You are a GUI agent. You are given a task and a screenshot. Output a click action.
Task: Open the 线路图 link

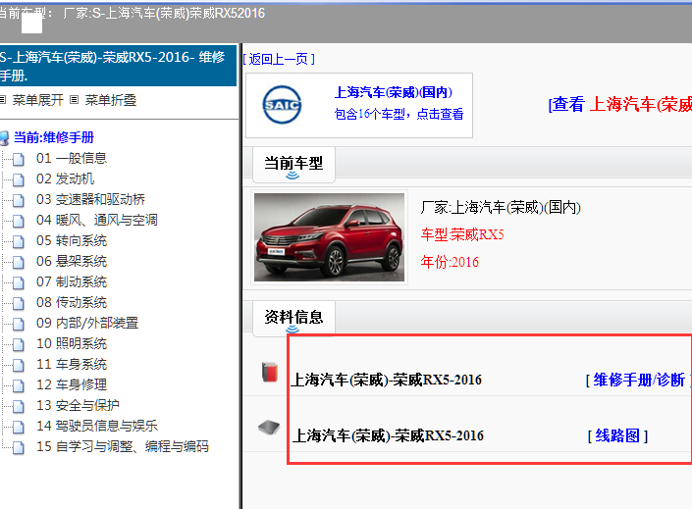point(617,435)
